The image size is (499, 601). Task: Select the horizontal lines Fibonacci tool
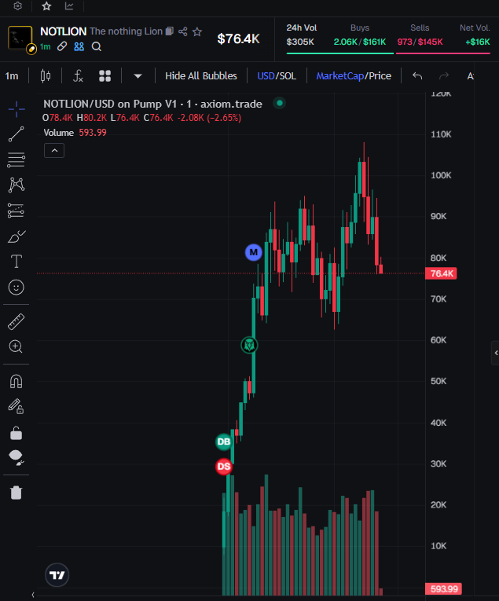coord(16,159)
